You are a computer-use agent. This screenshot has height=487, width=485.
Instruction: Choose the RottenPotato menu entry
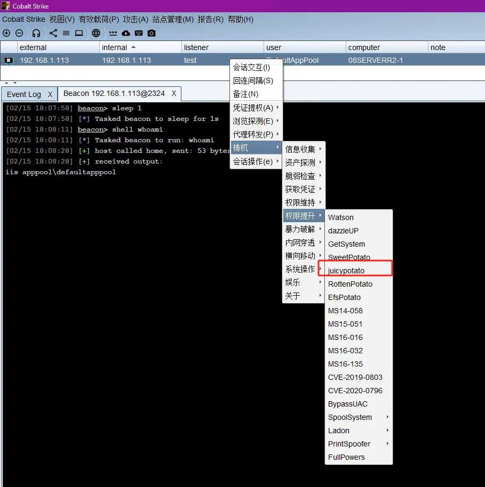coord(359,284)
